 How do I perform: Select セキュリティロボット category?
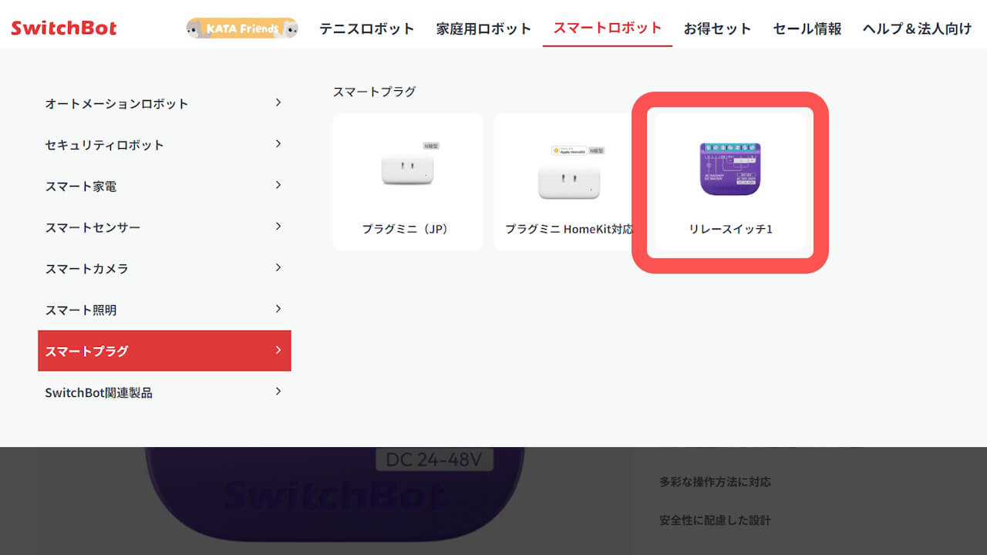(x=164, y=145)
